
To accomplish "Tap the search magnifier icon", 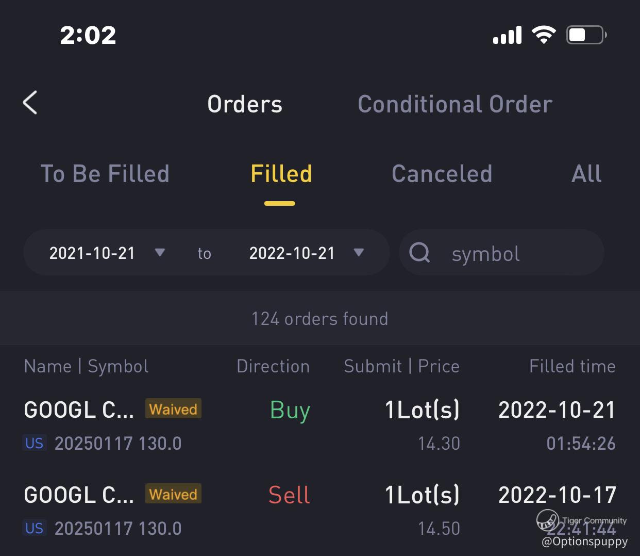I will tap(419, 253).
